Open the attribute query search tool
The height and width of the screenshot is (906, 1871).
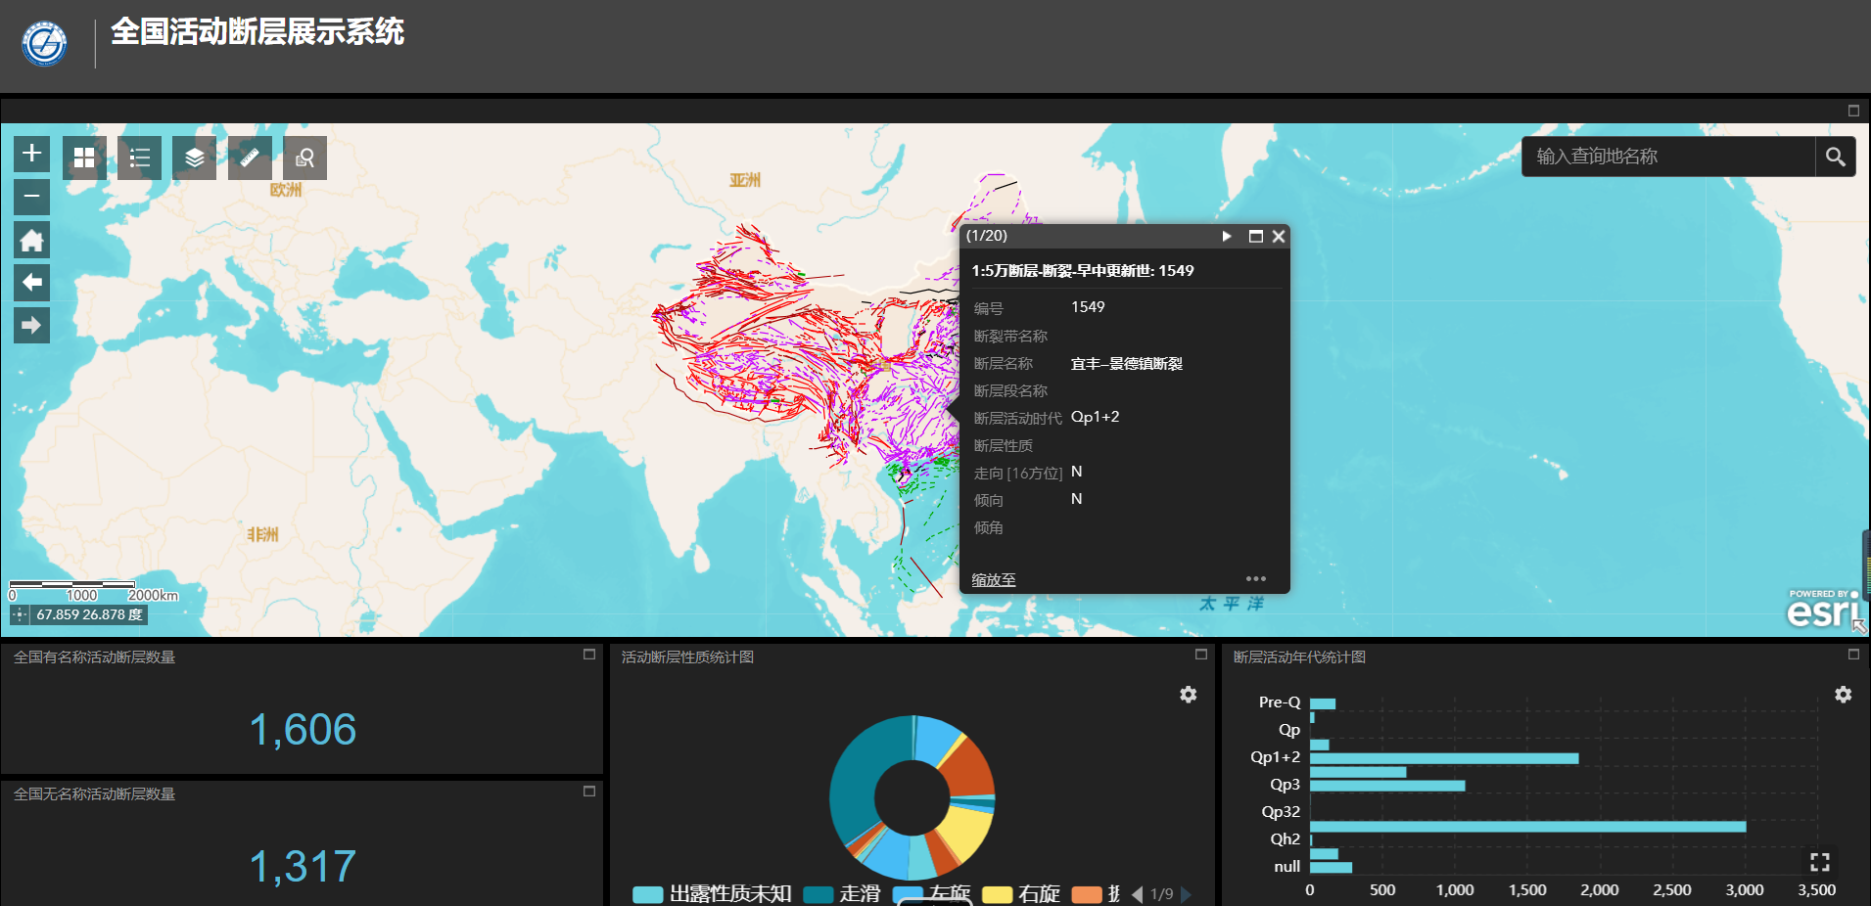point(304,158)
